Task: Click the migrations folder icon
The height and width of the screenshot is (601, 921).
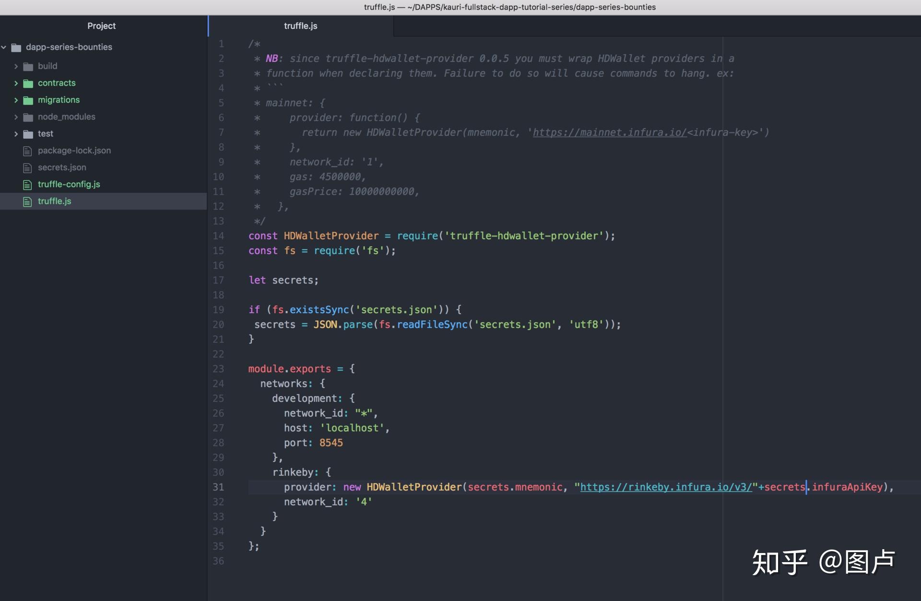Action: pos(28,100)
